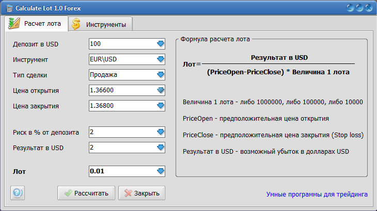The height and width of the screenshot is (211, 377).
Task: Minimize the Calculate Lot window
Action: coord(350,8)
